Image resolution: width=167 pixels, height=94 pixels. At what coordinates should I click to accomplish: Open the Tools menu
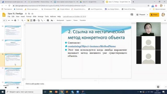pos(47,16)
